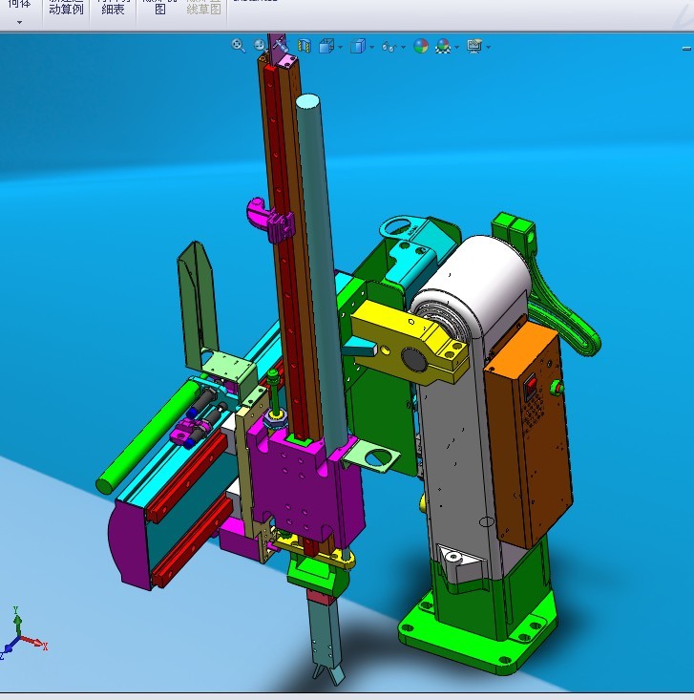Select the Zoom to Area icon
694x700 pixels.
[259, 45]
